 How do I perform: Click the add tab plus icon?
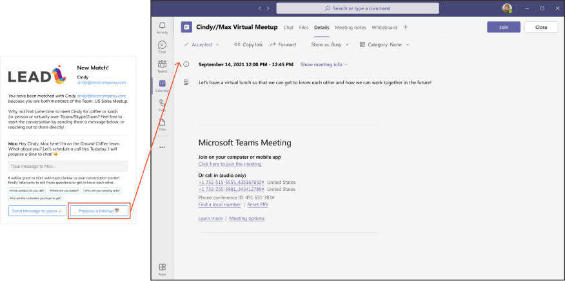(406, 27)
